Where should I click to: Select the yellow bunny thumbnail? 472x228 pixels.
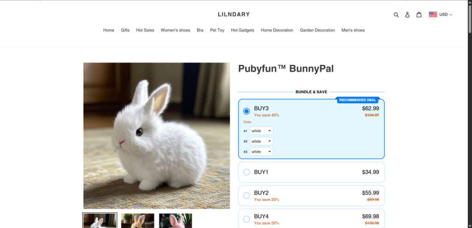[137, 221]
